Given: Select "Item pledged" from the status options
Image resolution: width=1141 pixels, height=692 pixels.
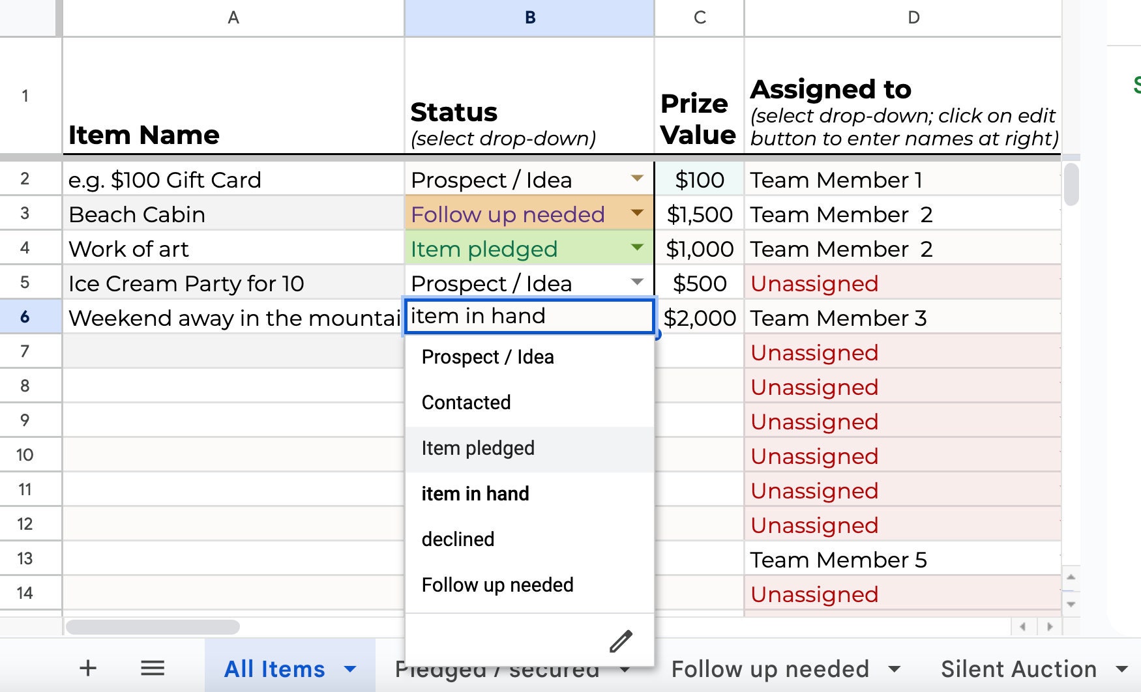Looking at the screenshot, I should tap(478, 448).
